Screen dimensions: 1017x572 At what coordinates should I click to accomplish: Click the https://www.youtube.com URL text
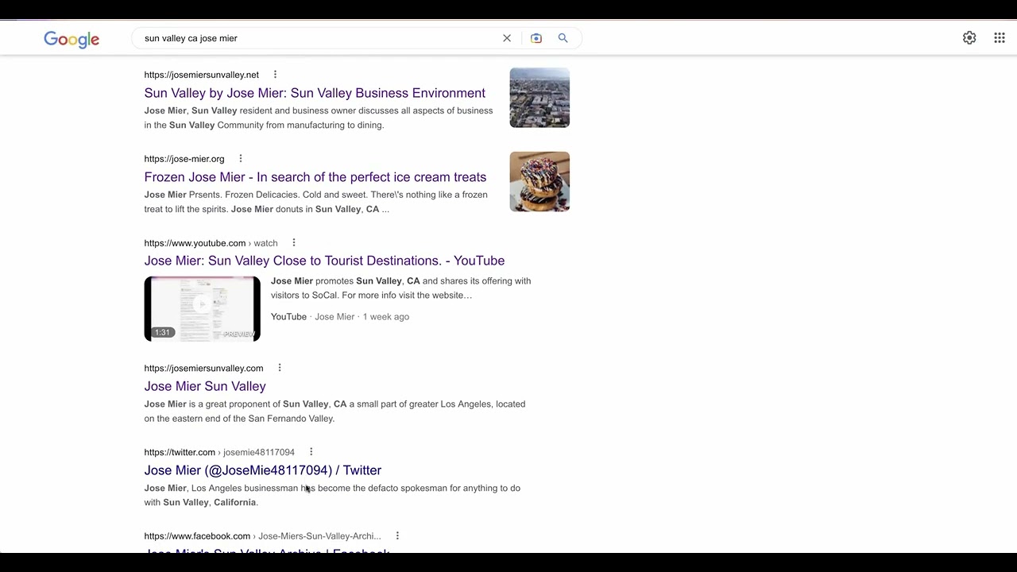[x=195, y=243]
